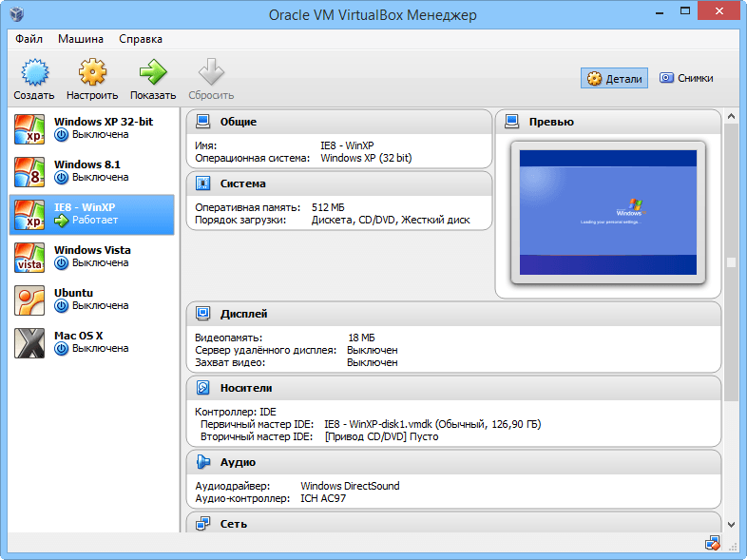747x560 pixels.
Task: Click the grayed Сбросить down-arrow icon
Action: pyautogui.click(x=211, y=72)
